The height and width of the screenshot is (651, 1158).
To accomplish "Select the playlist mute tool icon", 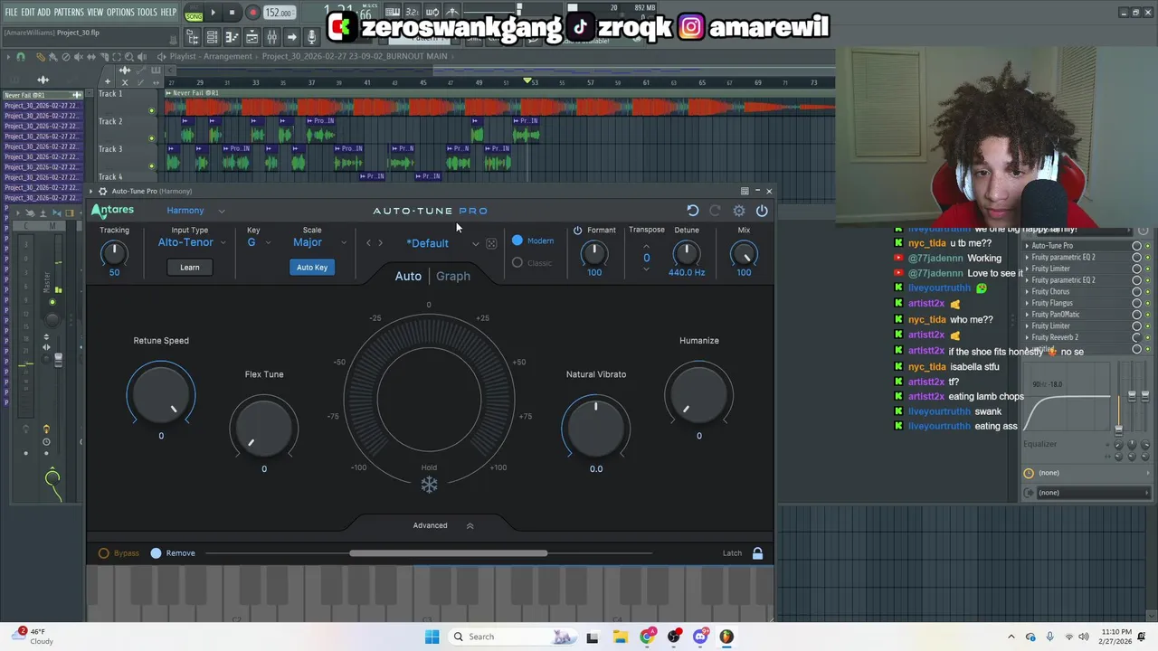I will pyautogui.click(x=79, y=56).
